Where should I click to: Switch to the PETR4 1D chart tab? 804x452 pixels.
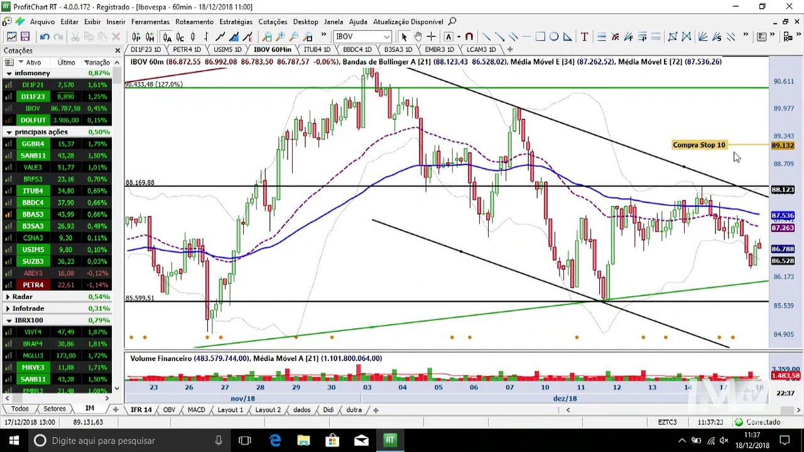click(187, 50)
